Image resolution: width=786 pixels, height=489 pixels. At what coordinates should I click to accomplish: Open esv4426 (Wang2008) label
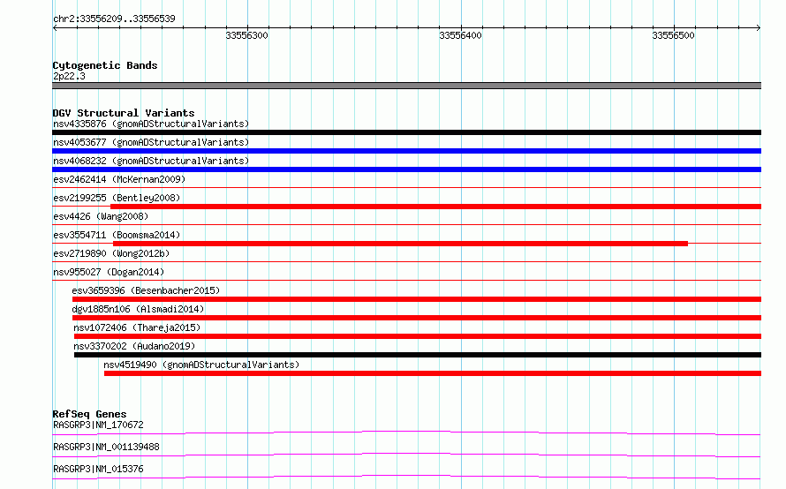101,216
